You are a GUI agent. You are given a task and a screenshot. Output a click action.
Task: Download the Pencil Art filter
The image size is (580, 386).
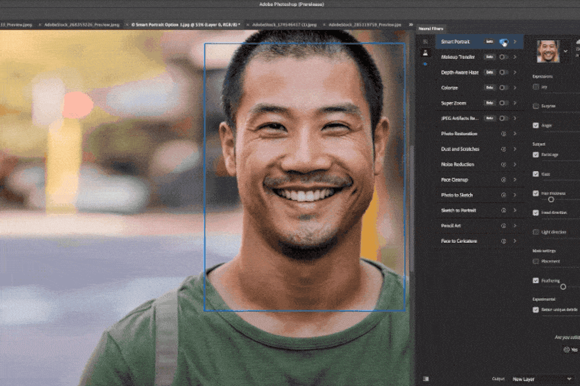(503, 225)
